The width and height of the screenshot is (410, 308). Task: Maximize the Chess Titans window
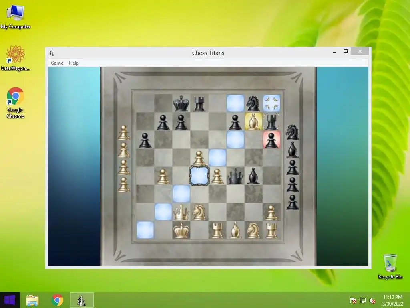click(x=346, y=51)
